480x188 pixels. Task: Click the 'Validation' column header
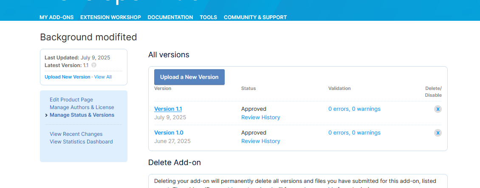339,88
